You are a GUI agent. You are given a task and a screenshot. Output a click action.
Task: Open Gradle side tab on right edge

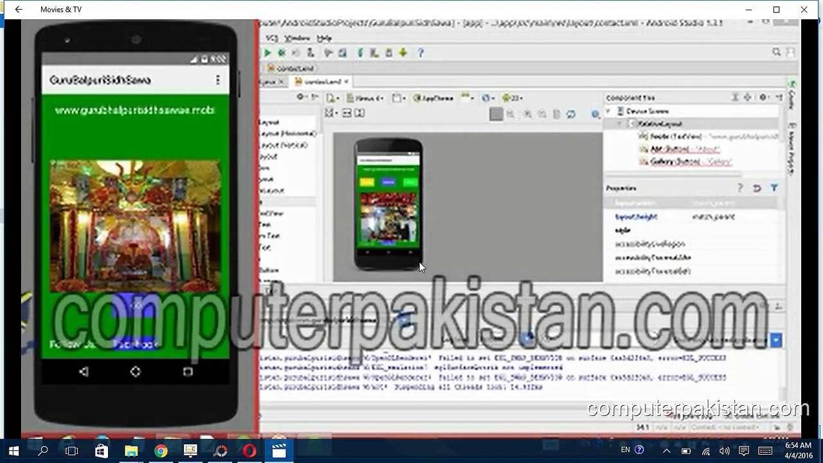tap(792, 95)
